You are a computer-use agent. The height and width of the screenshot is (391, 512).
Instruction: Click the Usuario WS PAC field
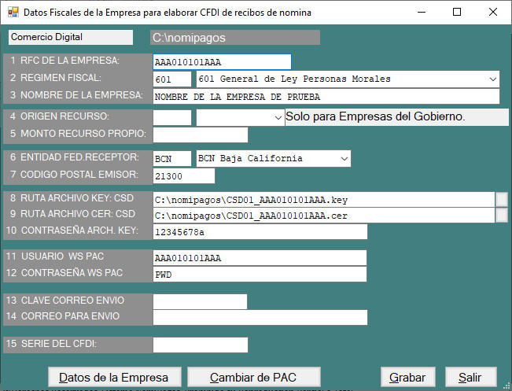pyautogui.click(x=260, y=258)
